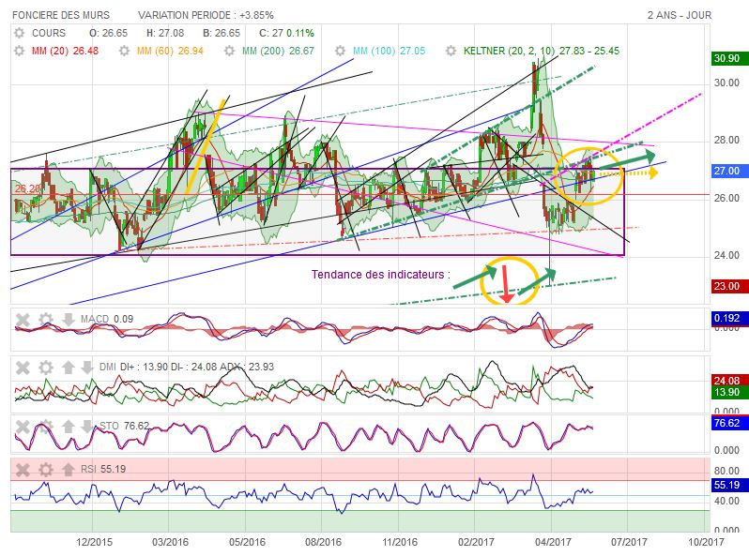Click the 76.62 STO value tag
This screenshot has width=749, height=556.
pos(729,423)
